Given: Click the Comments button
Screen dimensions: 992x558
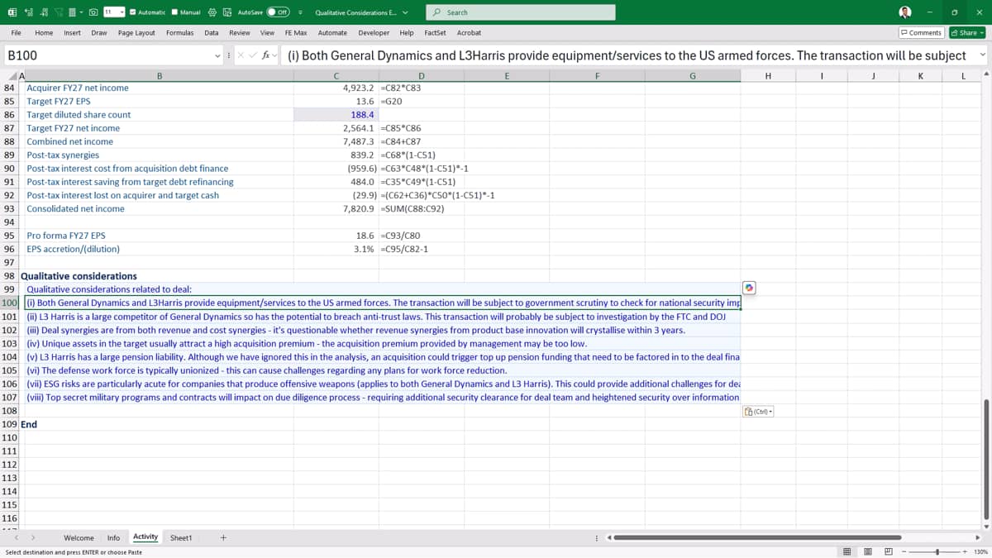Looking at the screenshot, I should click(x=921, y=32).
